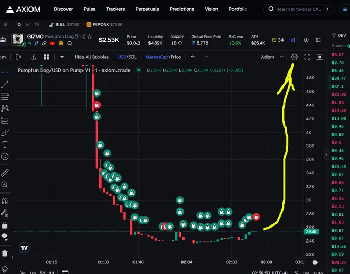Screen dimensions: 350x274
Task: Click the 2.54K current price label
Action: [311, 232]
